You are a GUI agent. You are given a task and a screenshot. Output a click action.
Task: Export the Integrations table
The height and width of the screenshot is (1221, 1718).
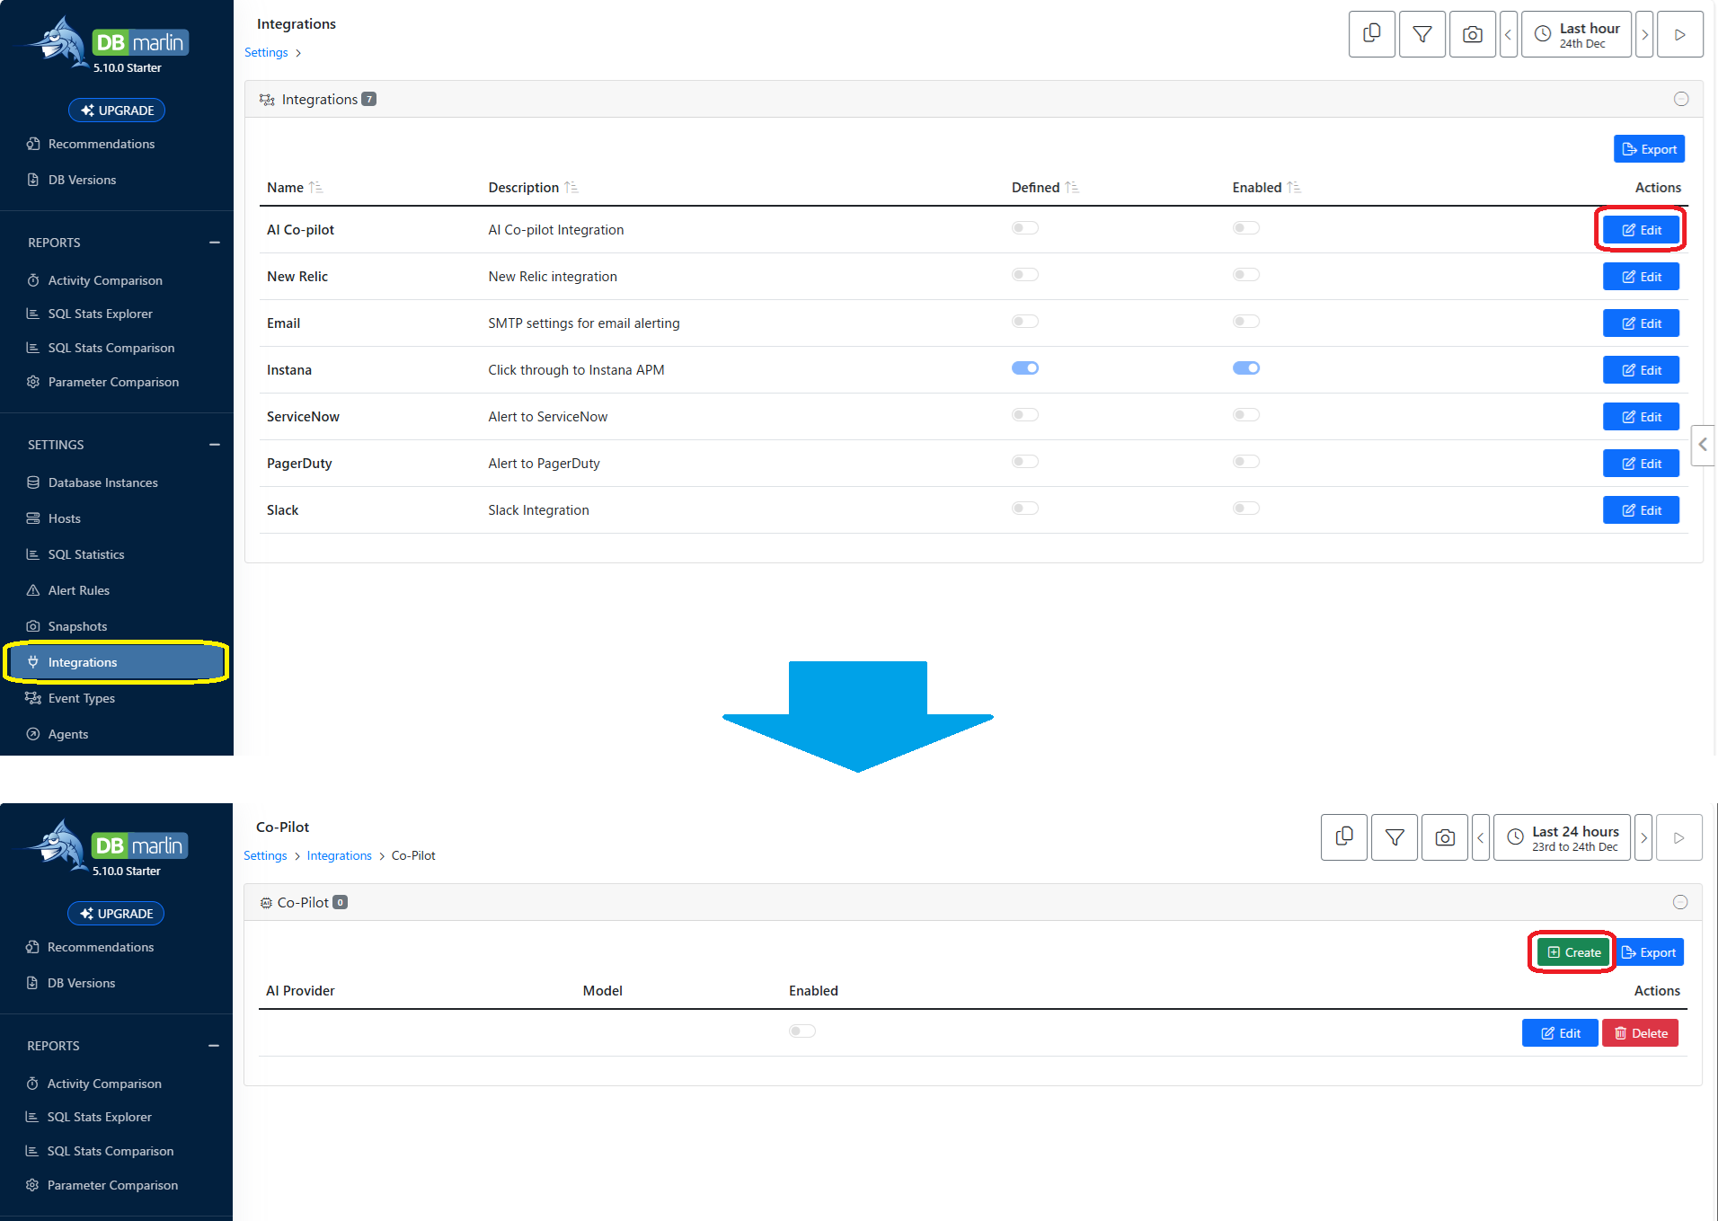pyautogui.click(x=1649, y=149)
